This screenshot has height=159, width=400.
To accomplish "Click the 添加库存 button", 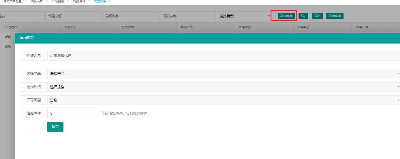I will 286,16.
